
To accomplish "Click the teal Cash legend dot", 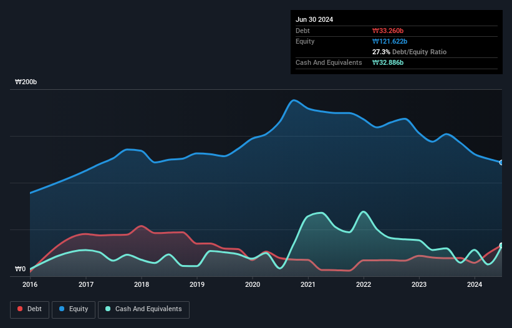I will tap(108, 309).
